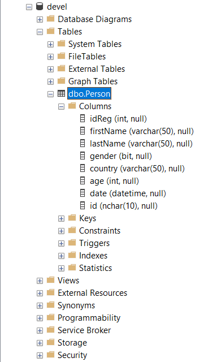Collapse the dbo.Person table node
The height and width of the screenshot is (362, 204).
[50, 94]
